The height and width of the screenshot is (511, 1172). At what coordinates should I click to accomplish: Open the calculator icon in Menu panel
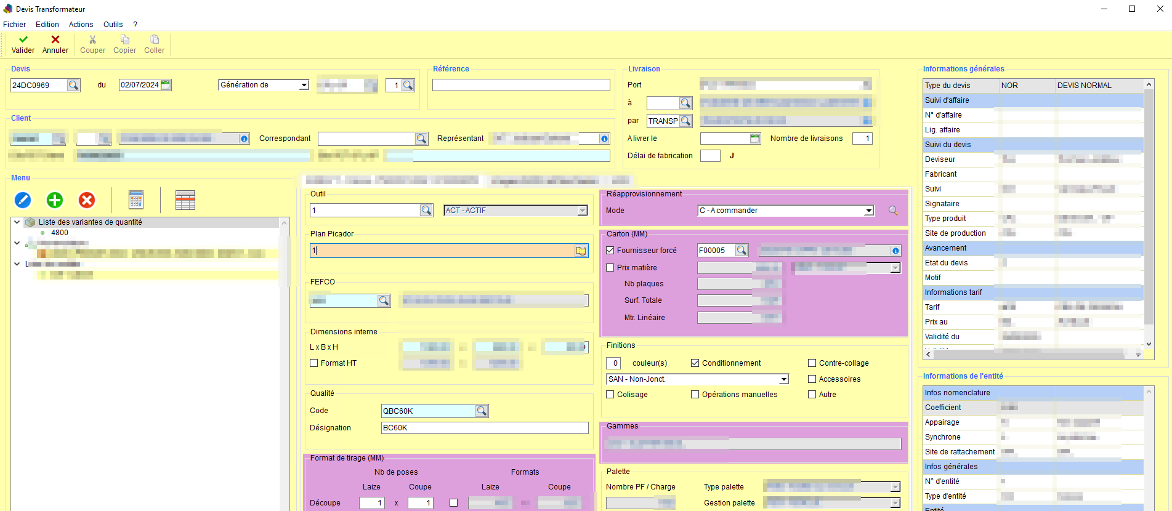(136, 200)
